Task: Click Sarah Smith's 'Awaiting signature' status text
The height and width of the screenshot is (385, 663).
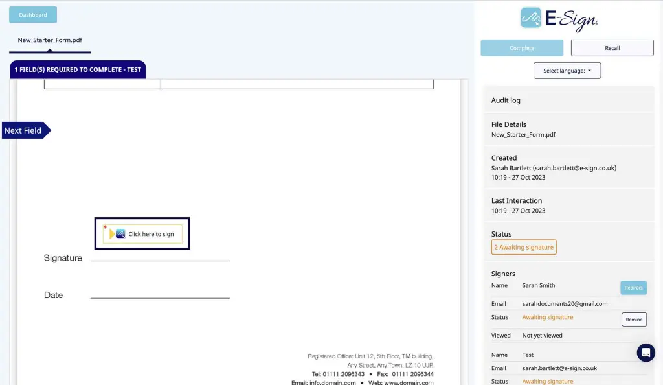Action: point(548,317)
